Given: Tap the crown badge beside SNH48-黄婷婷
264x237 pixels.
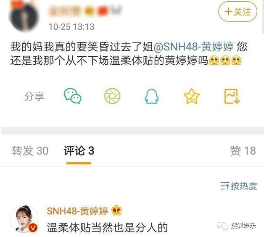Looking at the screenshot, I should point(117,210).
